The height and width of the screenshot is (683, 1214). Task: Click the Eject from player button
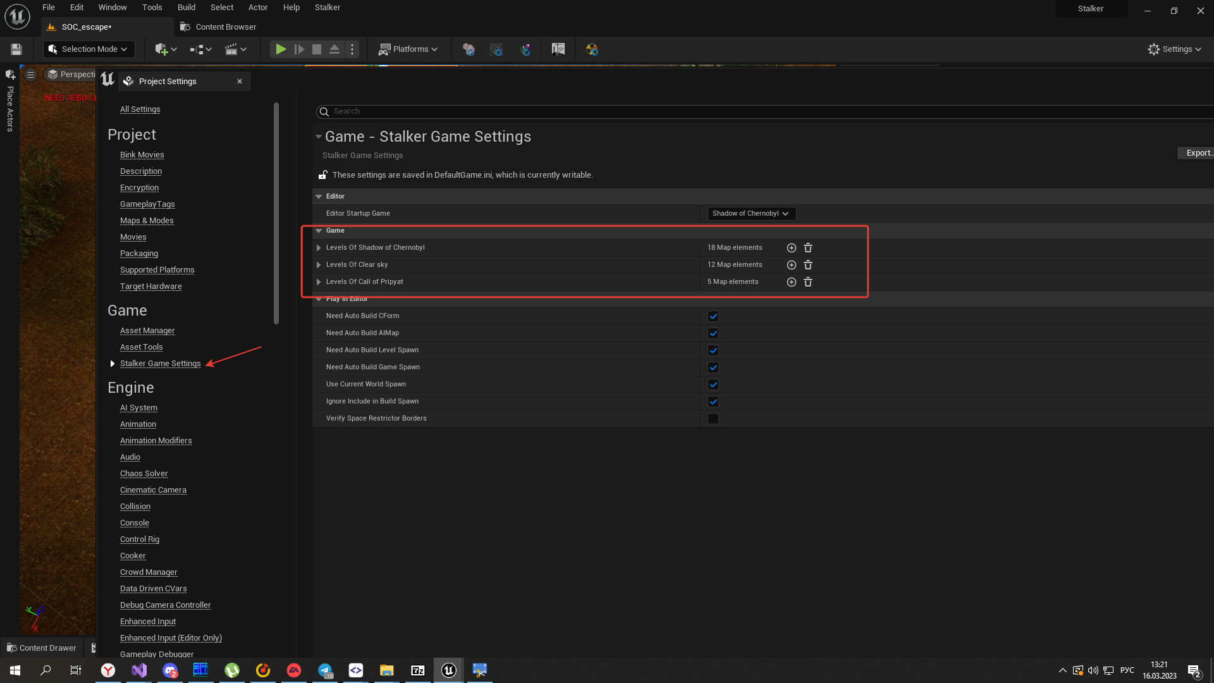point(334,49)
